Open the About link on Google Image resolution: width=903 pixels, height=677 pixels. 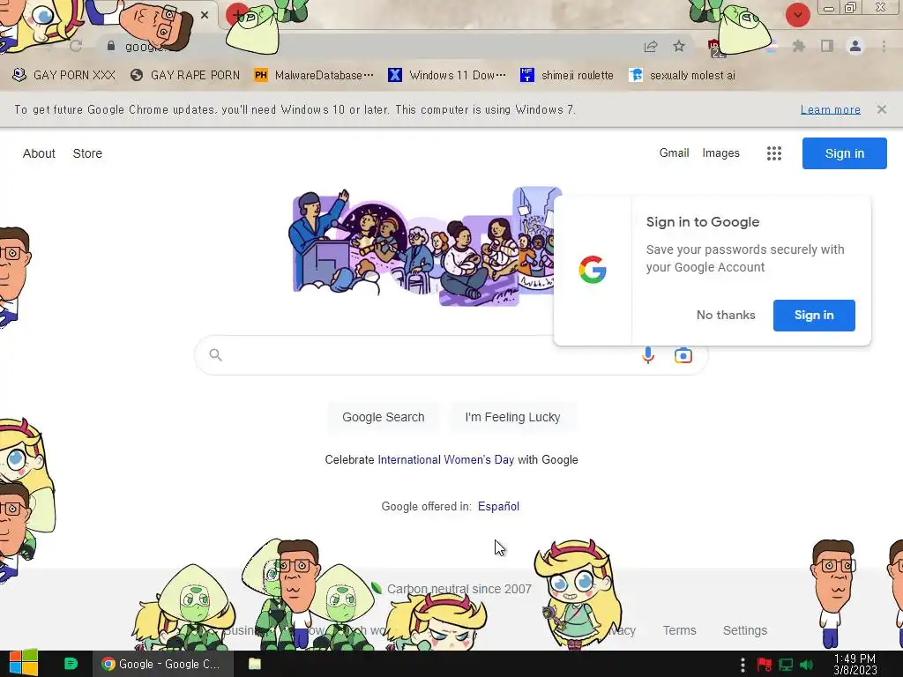(x=39, y=153)
